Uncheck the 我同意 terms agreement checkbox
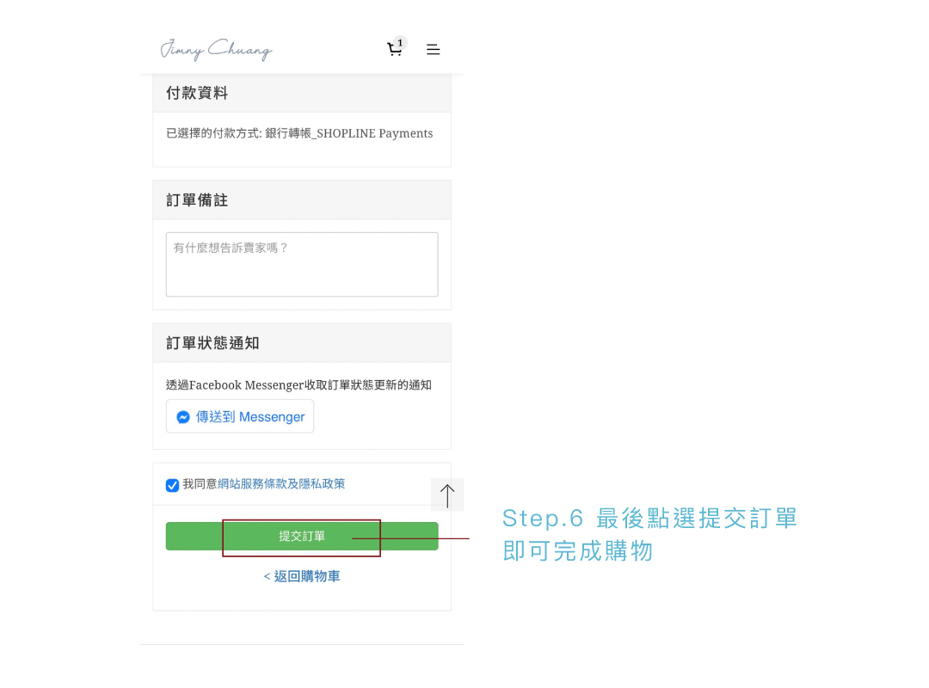Image resolution: width=929 pixels, height=688 pixels. (x=172, y=485)
